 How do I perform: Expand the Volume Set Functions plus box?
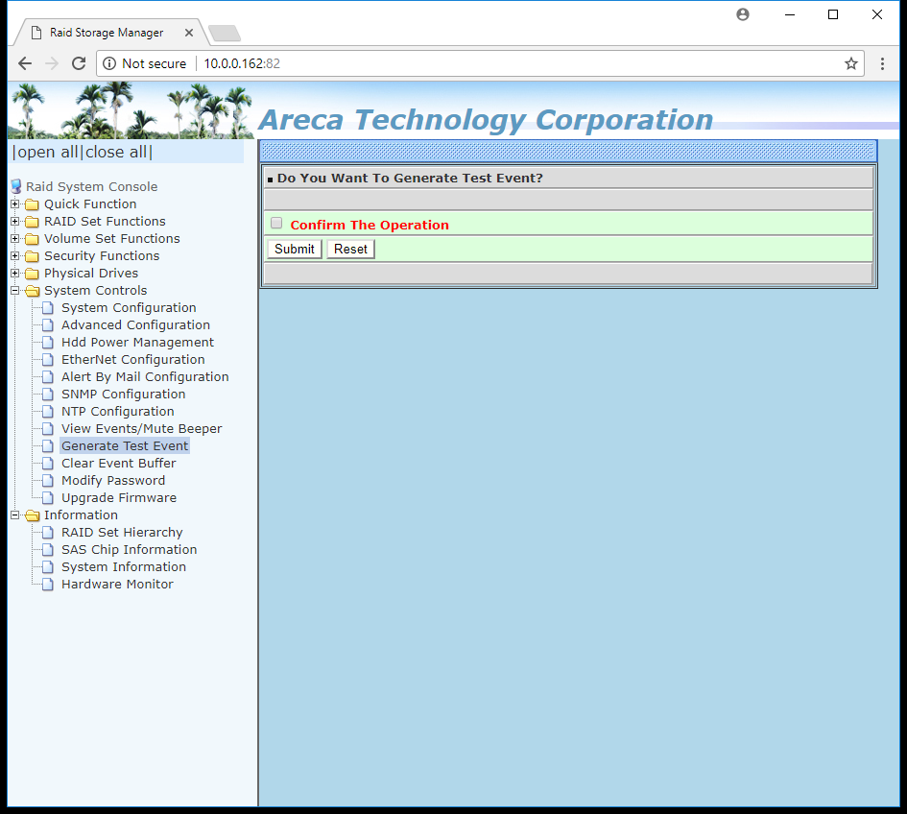15,238
